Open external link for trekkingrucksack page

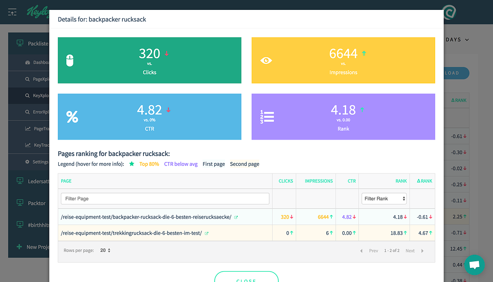click(207, 234)
